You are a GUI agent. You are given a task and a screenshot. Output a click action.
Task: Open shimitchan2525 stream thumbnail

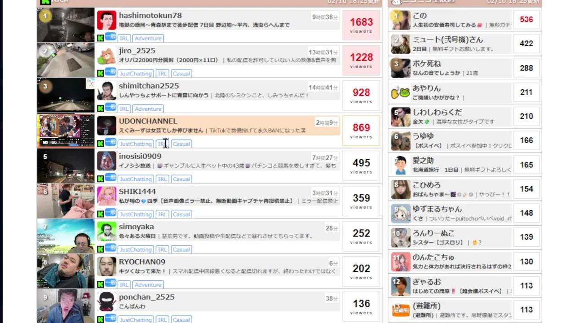tap(66, 95)
